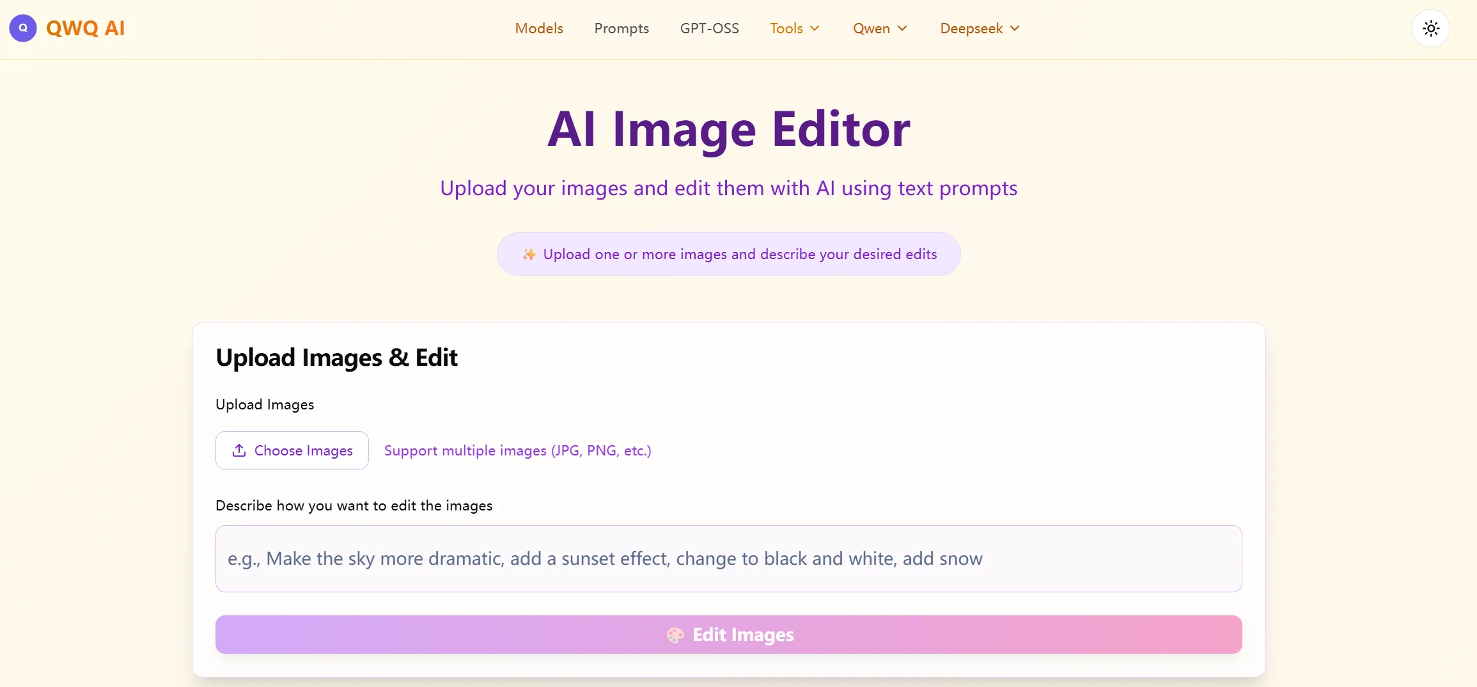Click the QWQ AI brand name
This screenshot has height=687, width=1477.
click(x=85, y=28)
